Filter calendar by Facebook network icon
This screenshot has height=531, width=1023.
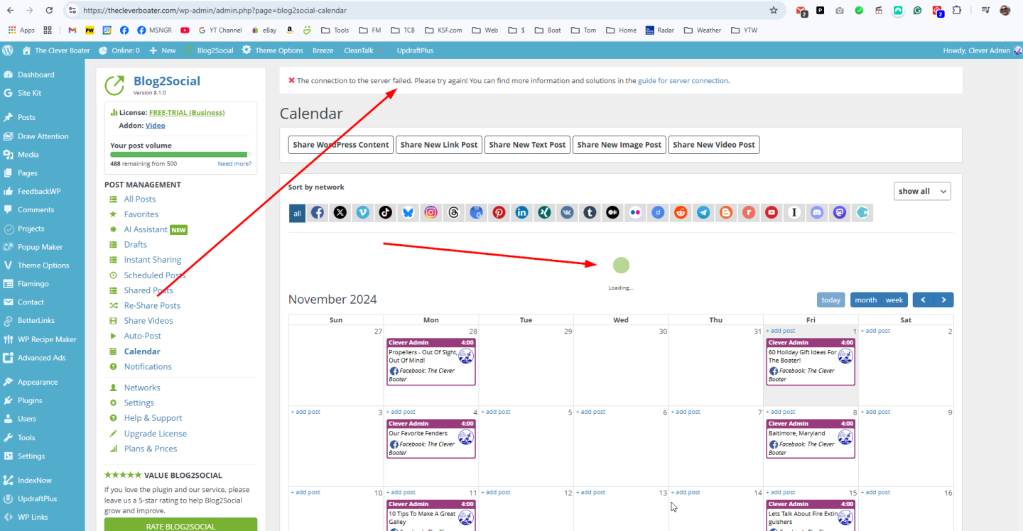[318, 212]
